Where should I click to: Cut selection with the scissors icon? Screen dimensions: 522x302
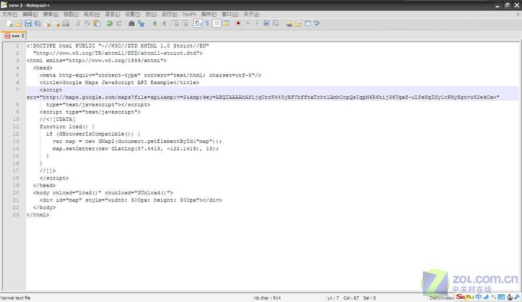78,23
